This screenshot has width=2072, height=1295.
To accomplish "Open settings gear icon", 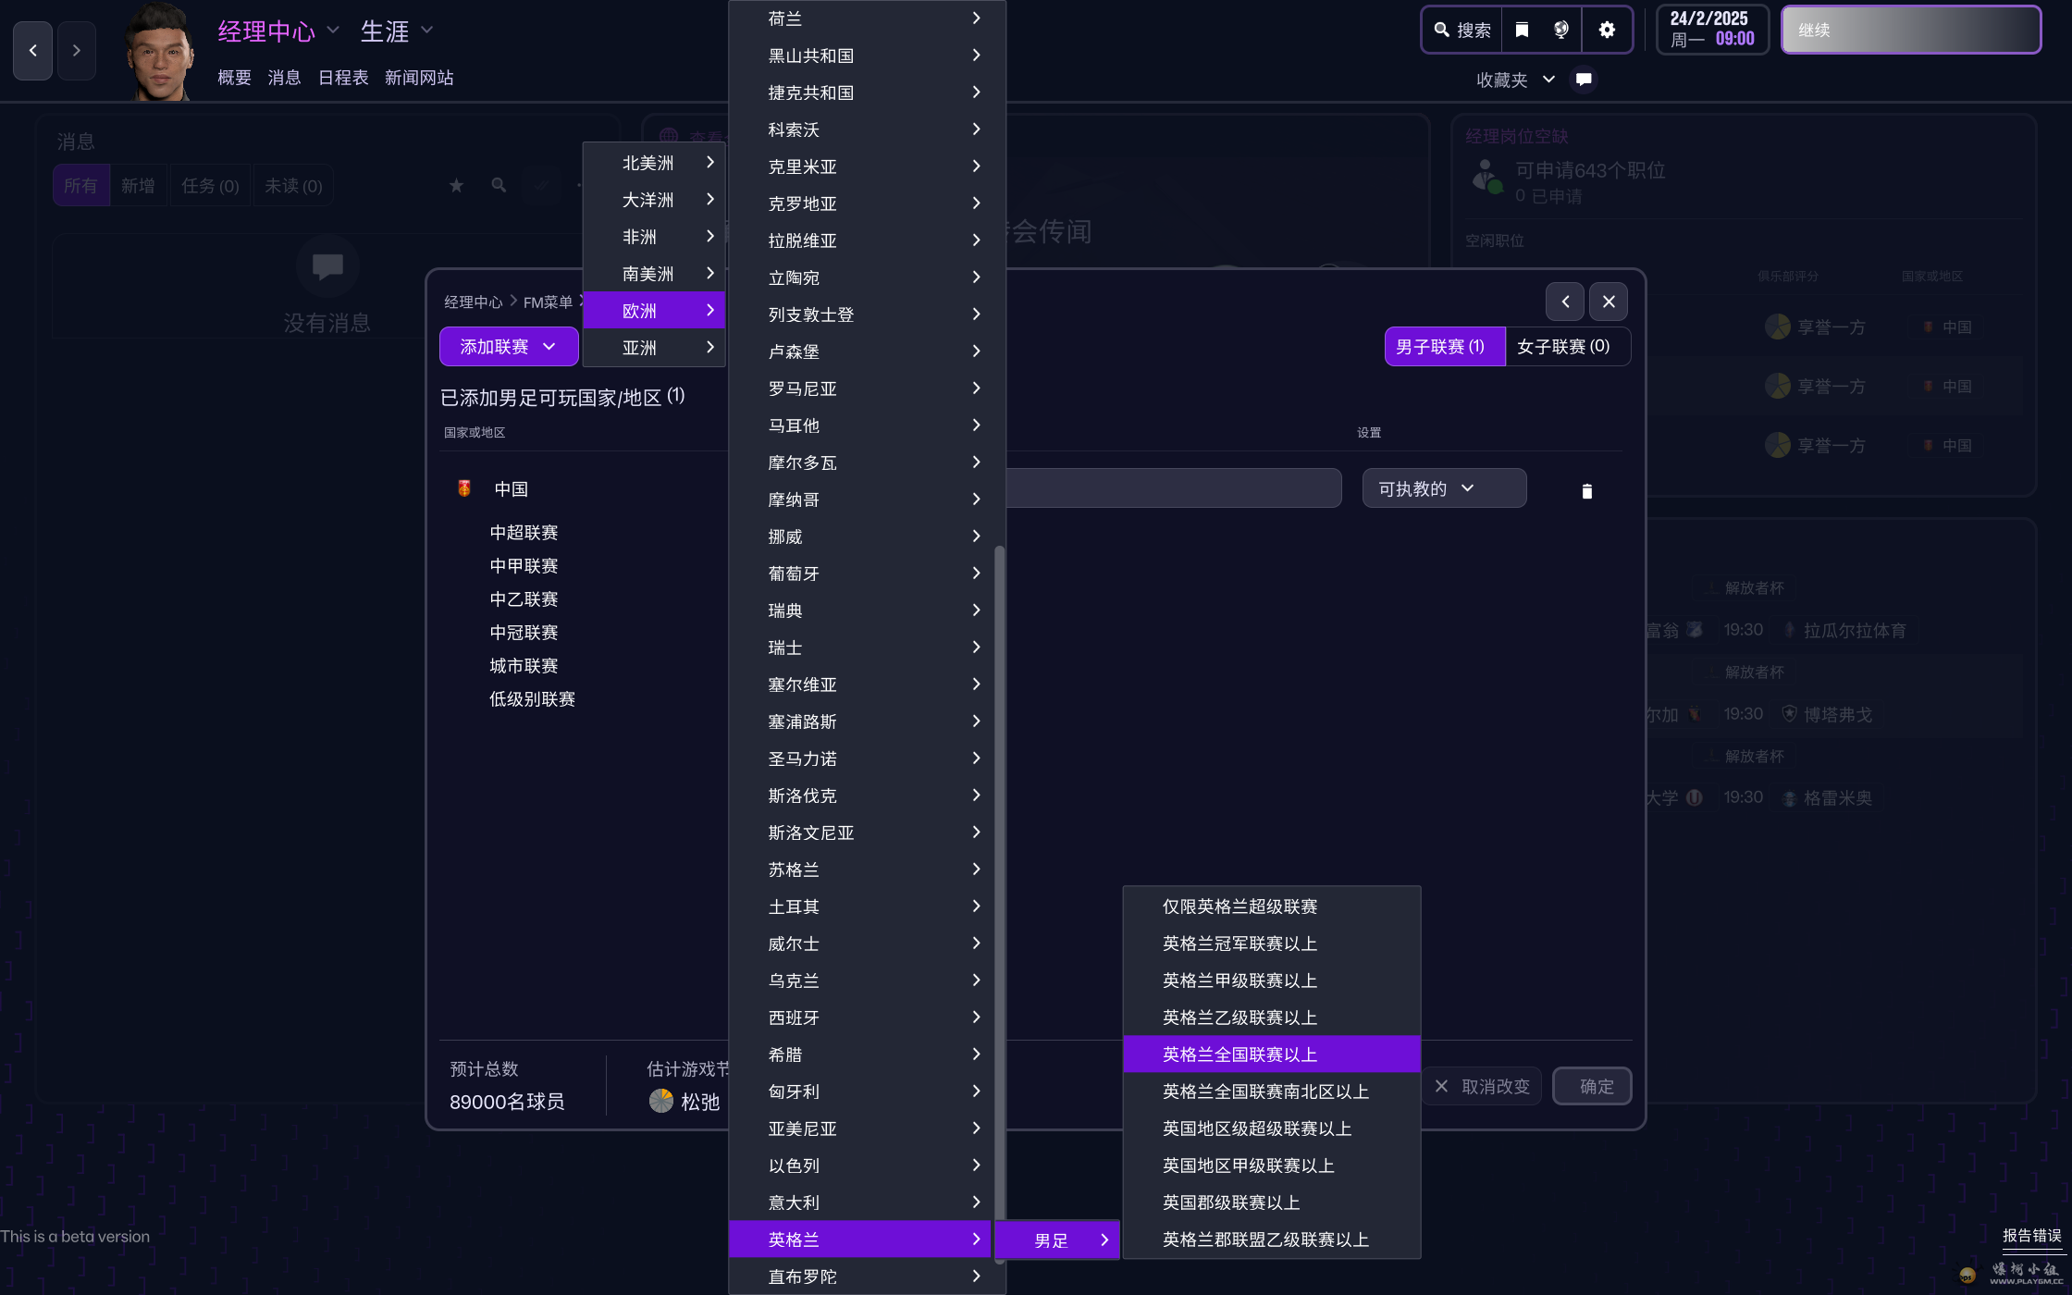I will (x=1607, y=31).
